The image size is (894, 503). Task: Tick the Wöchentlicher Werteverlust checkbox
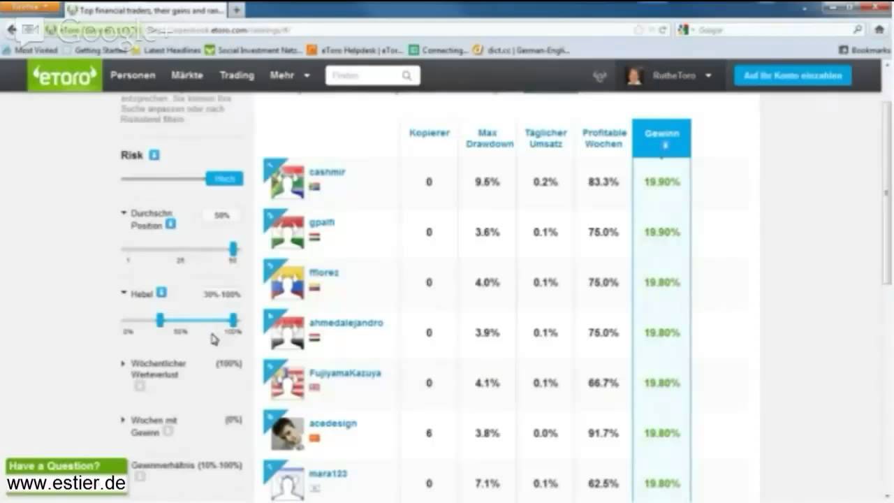point(140,386)
